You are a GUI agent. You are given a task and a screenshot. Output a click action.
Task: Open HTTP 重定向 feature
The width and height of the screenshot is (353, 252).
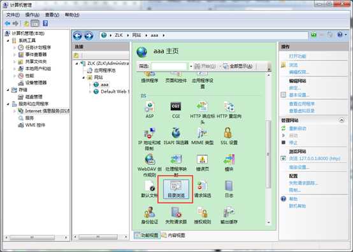[x=229, y=109]
